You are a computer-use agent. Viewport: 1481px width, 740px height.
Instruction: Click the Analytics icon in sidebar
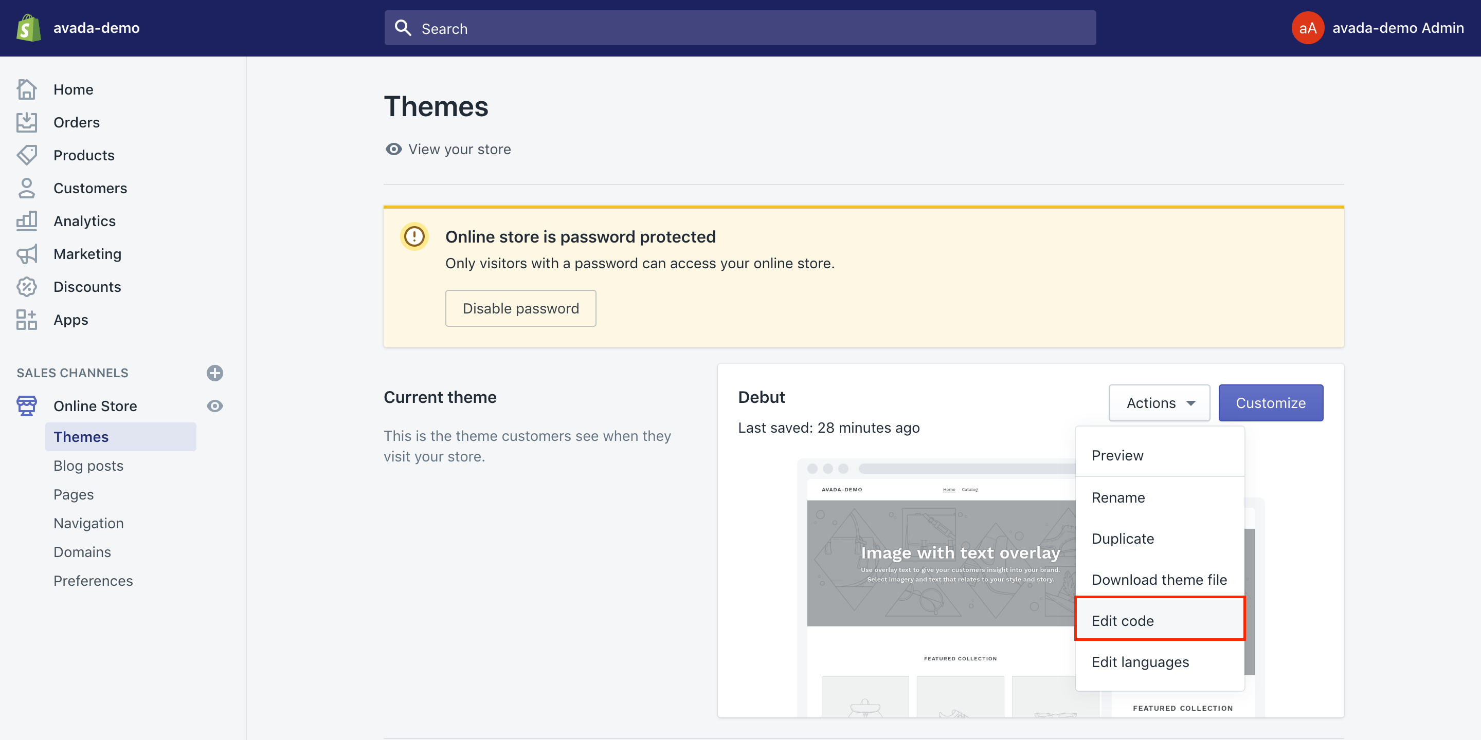(x=26, y=221)
